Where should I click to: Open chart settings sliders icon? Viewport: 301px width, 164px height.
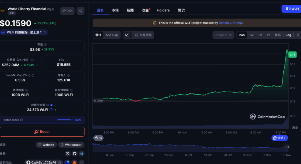pos(298,35)
